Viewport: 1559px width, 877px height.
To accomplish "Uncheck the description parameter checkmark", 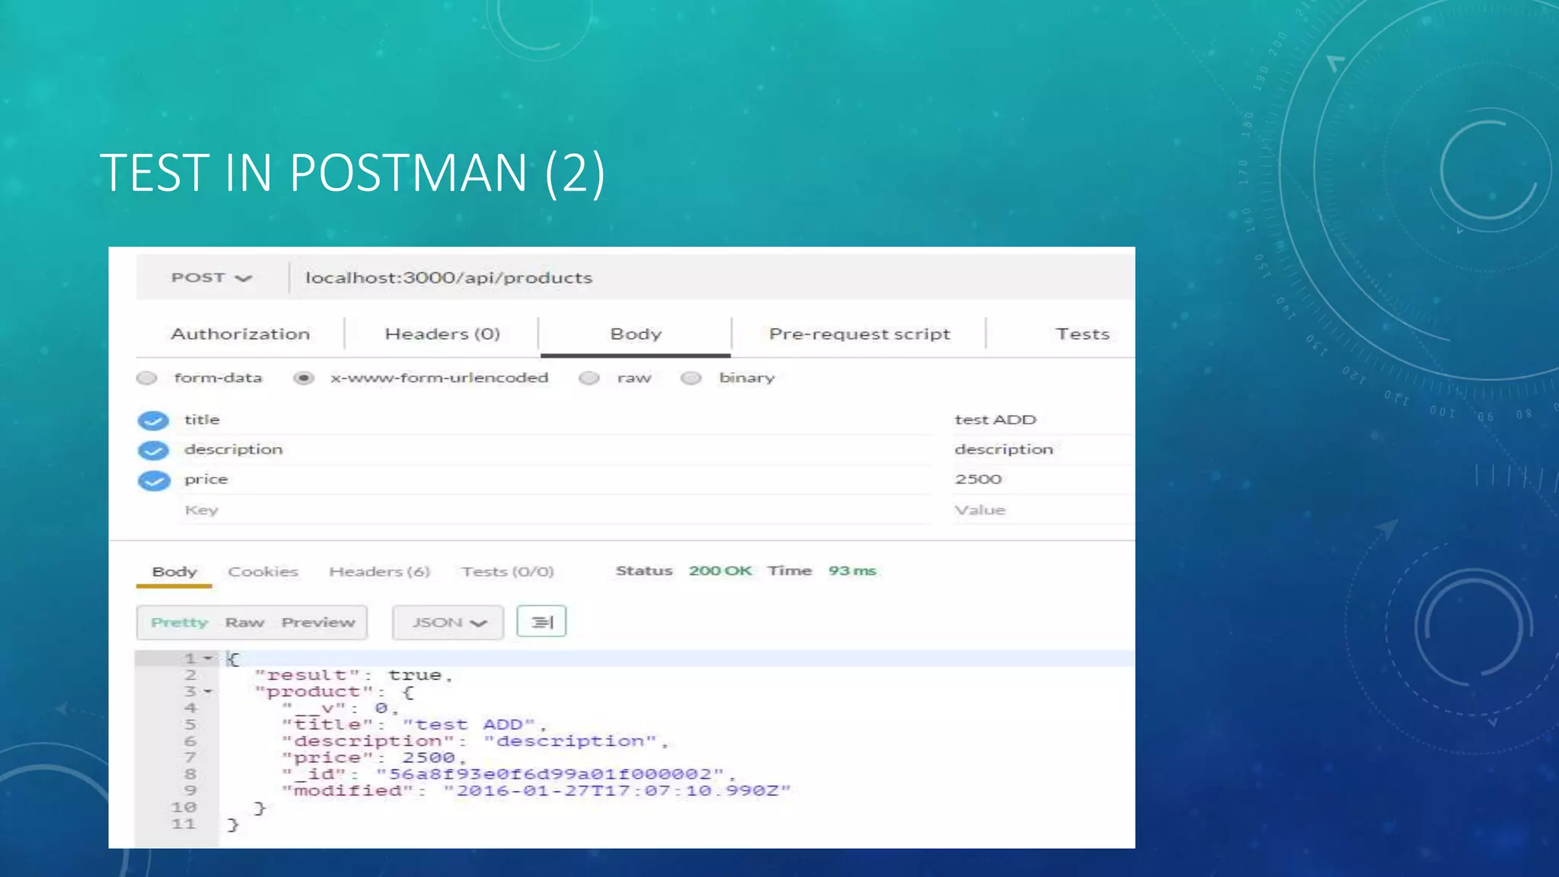I will pyautogui.click(x=154, y=450).
